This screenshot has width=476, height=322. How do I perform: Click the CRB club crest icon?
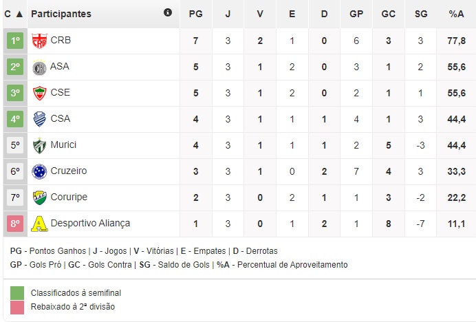[x=40, y=41]
